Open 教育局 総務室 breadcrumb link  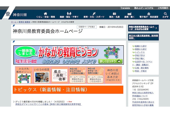(24, 22)
